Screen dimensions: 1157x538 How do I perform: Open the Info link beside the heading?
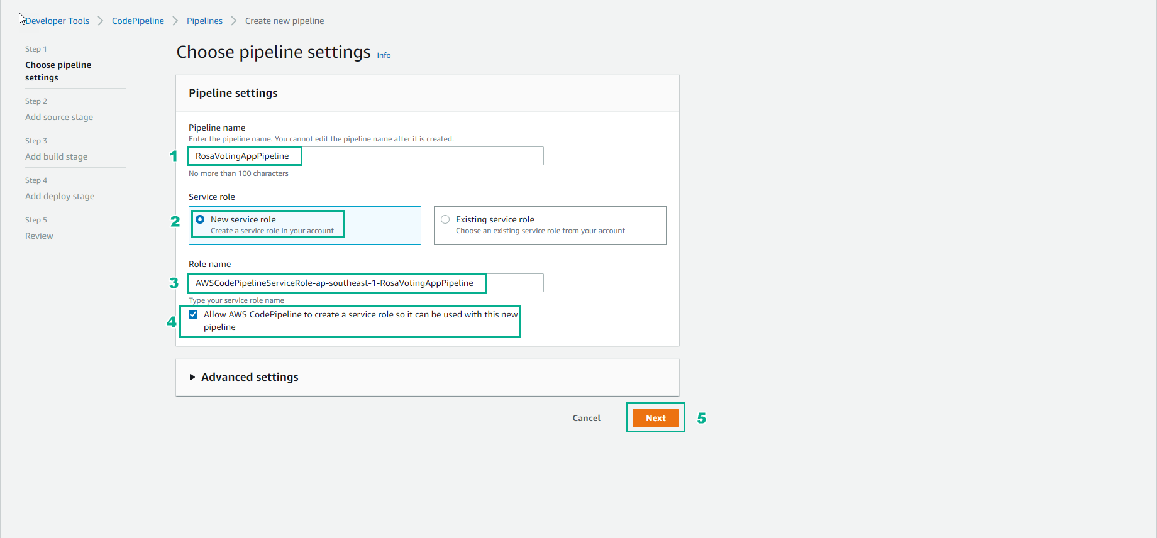[384, 55]
